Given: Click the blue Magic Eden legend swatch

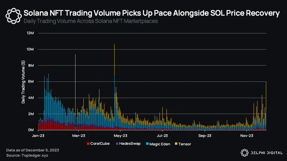Looking at the screenshot, I should pyautogui.click(x=147, y=144).
